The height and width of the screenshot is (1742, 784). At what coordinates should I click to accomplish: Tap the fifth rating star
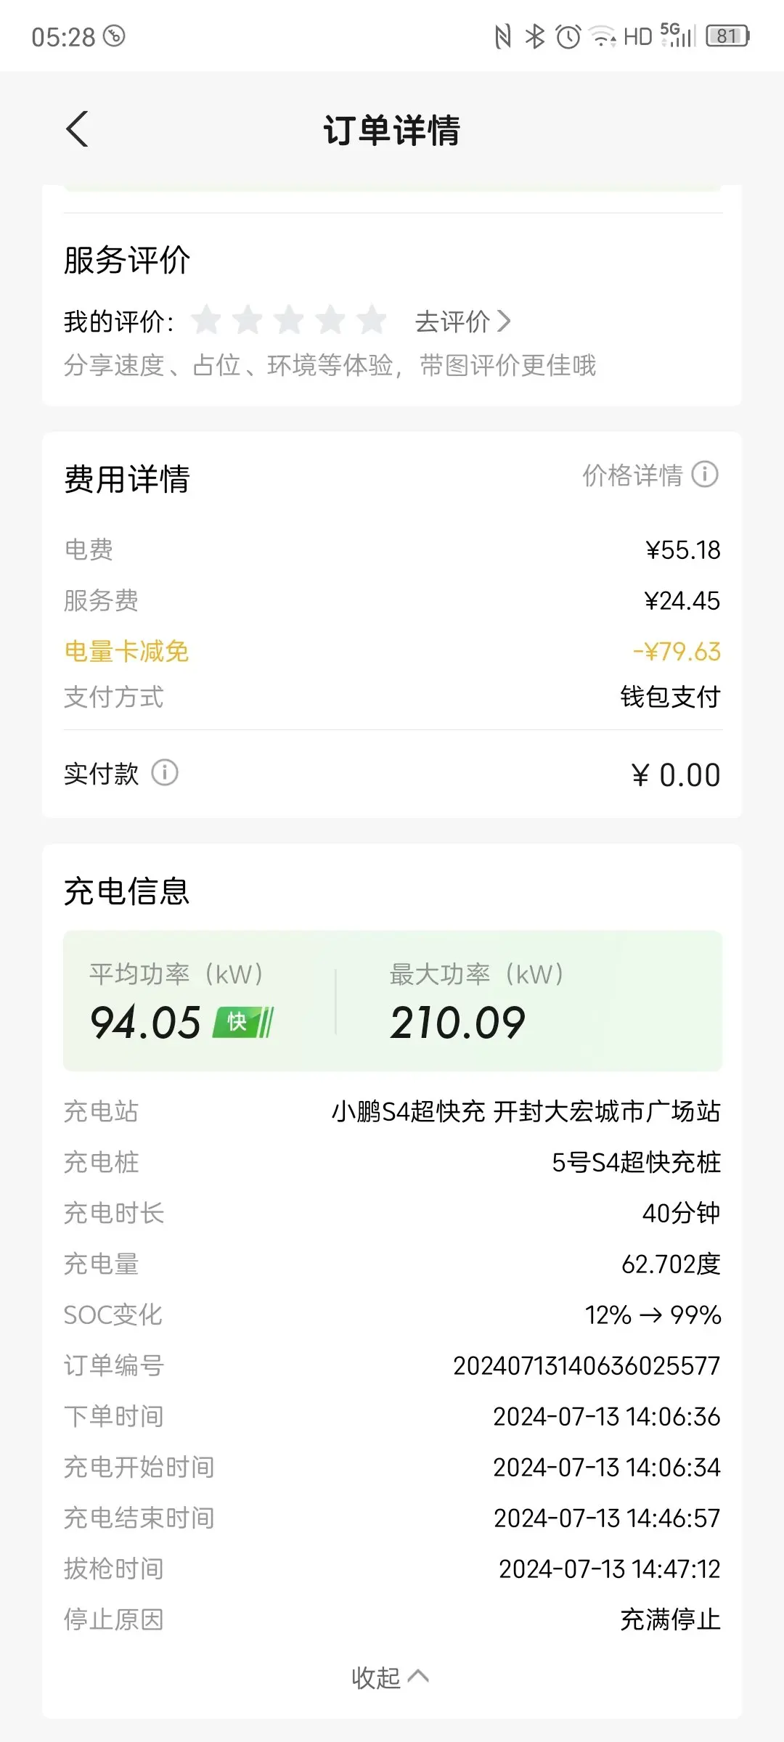372,319
